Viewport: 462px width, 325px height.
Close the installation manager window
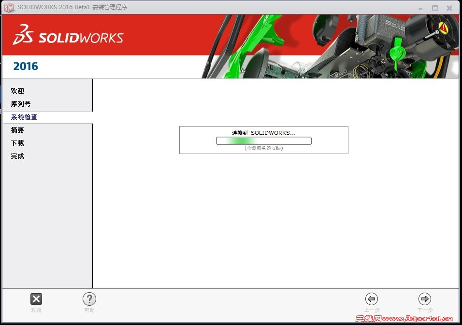click(449, 8)
